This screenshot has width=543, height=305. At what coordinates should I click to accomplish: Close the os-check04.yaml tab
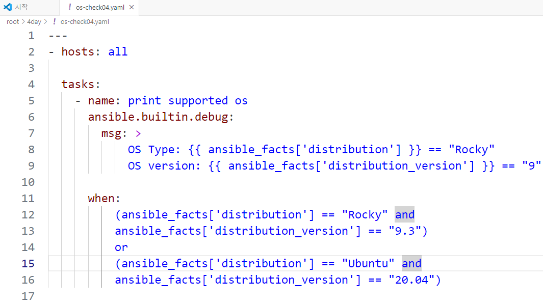(x=132, y=7)
